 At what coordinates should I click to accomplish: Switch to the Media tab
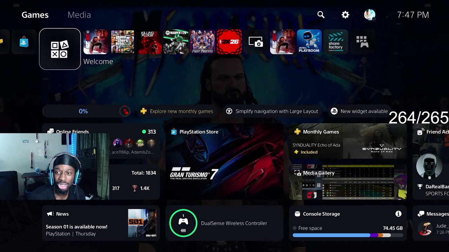pyautogui.click(x=79, y=15)
